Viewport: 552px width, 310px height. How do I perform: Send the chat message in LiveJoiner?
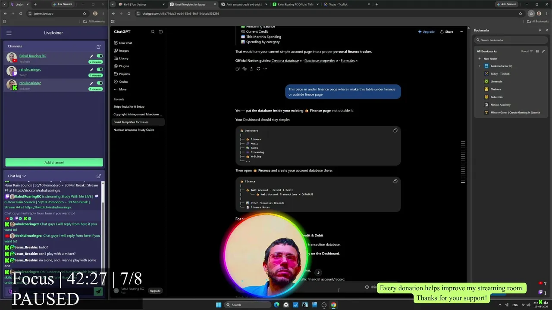click(x=98, y=291)
